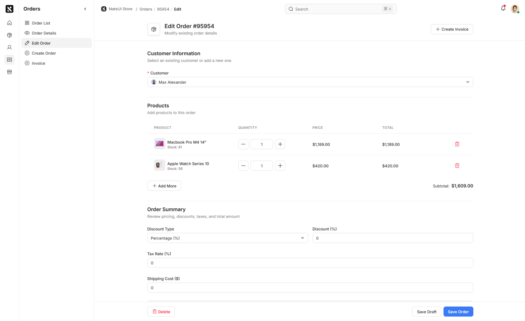Click the package icon beside Edit Order title
Screen dimensions: 525x321
coord(154,29)
